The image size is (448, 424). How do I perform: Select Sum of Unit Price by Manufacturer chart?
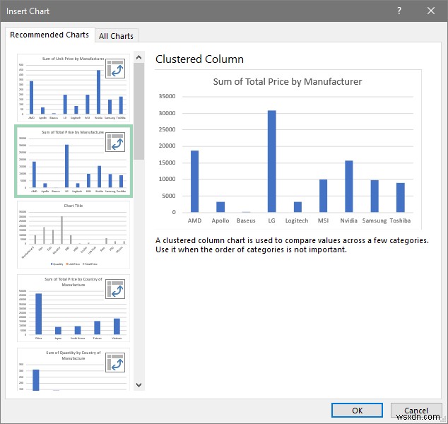73,88
